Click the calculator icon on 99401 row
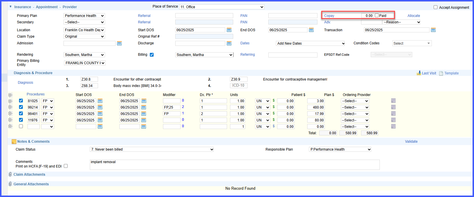The image size is (474, 197). point(393,114)
